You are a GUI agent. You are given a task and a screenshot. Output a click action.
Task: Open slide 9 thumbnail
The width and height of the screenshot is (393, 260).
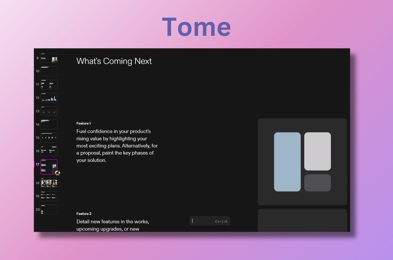click(49, 58)
